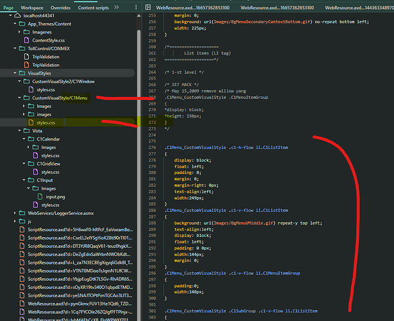Open styles.css under C1Calendar
Viewport: 394px width, 321px height.
tap(50, 155)
